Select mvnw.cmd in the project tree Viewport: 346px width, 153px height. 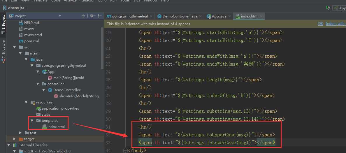tap(33, 35)
